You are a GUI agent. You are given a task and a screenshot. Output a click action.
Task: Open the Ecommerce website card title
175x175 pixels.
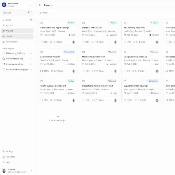50,57
